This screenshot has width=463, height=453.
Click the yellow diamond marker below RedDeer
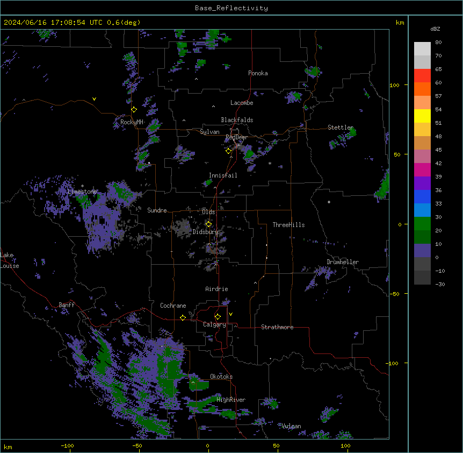229,151
